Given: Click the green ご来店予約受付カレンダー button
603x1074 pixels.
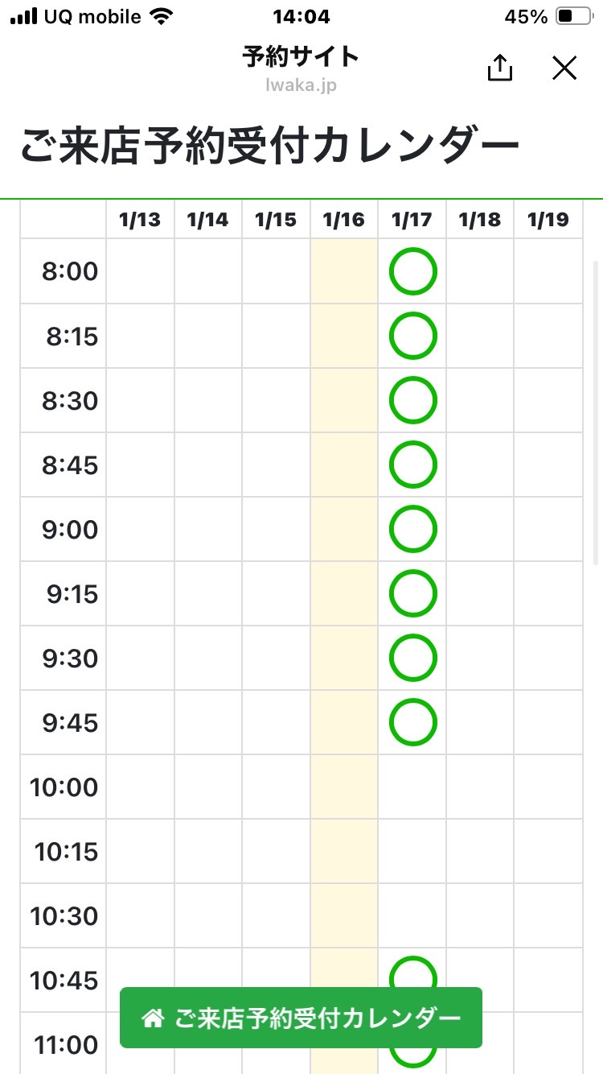Looking at the screenshot, I should (301, 1018).
